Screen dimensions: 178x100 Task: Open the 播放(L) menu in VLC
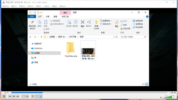point(14,6)
